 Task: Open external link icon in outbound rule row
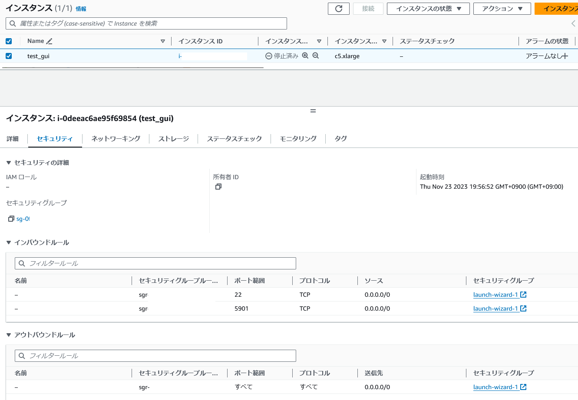pyautogui.click(x=523, y=387)
